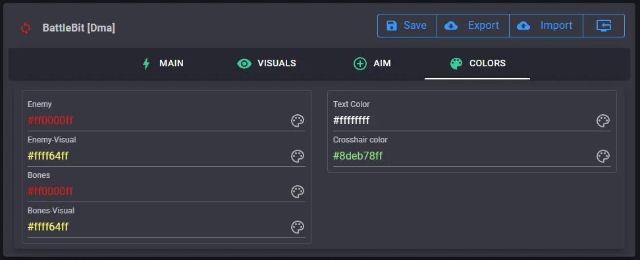Open palette picker for Bones color
640x260 pixels.
click(x=298, y=192)
